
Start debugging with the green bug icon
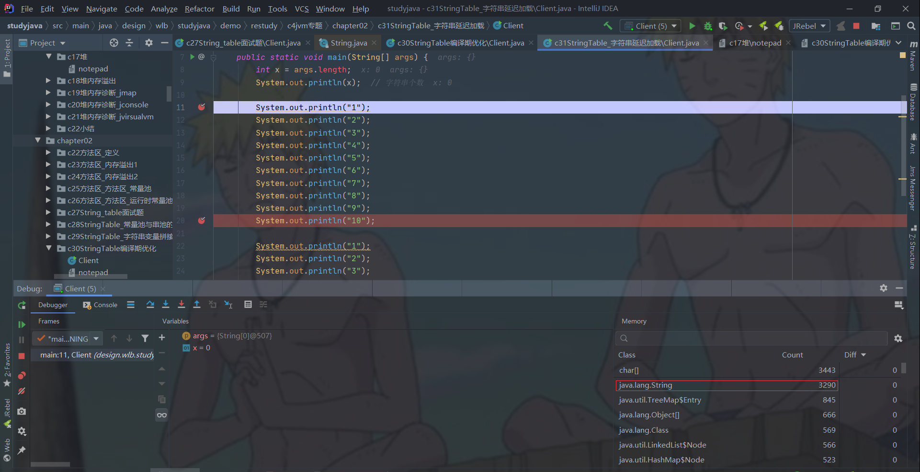[708, 26]
